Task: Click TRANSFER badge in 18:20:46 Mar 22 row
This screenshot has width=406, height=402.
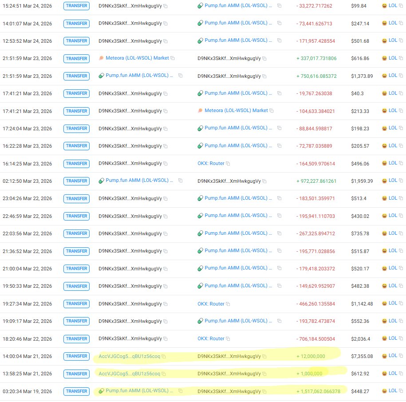Action: pos(76,339)
